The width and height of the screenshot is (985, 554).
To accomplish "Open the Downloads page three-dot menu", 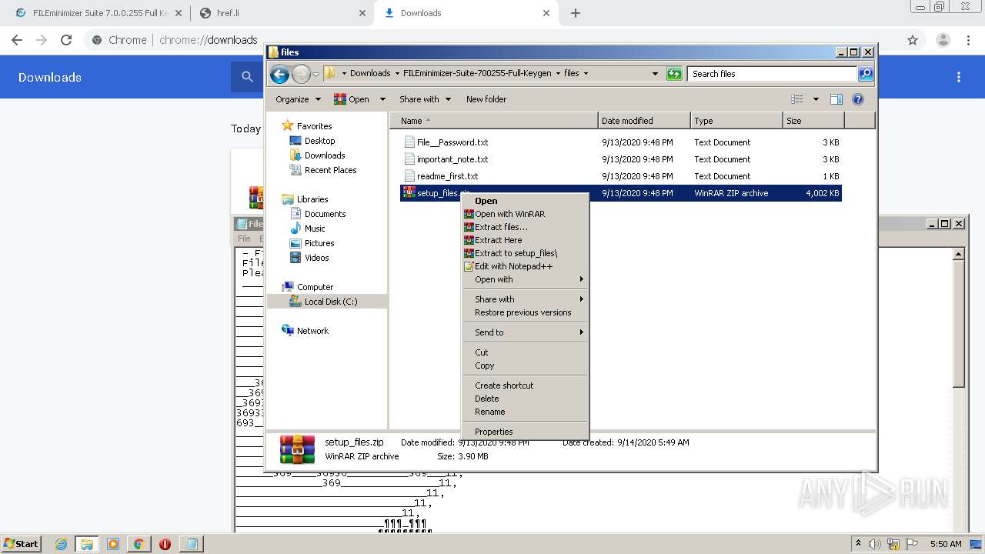I will (x=959, y=77).
